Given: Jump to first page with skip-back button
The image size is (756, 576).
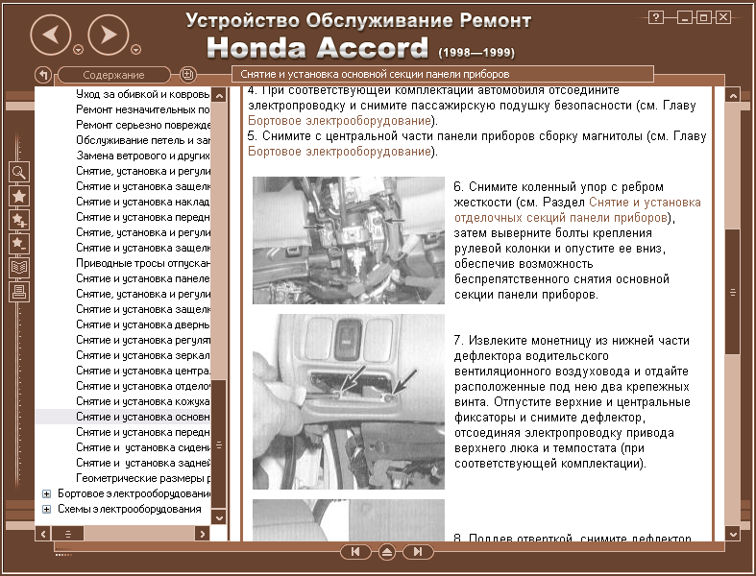Looking at the screenshot, I should click(x=355, y=552).
